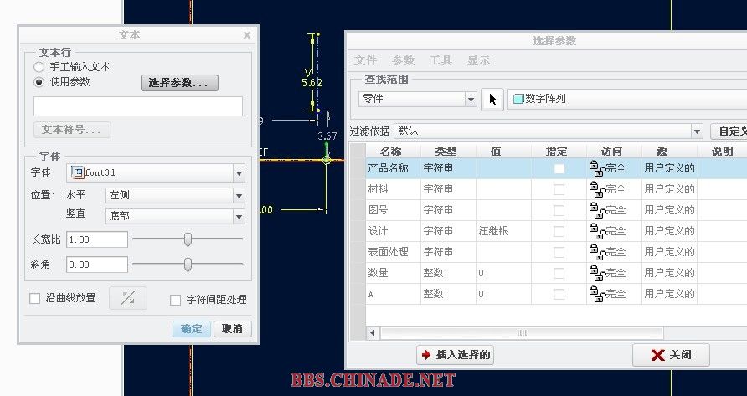This screenshot has height=396, width=747.
Task: Click the 关闭 button
Action: pyautogui.click(x=671, y=355)
